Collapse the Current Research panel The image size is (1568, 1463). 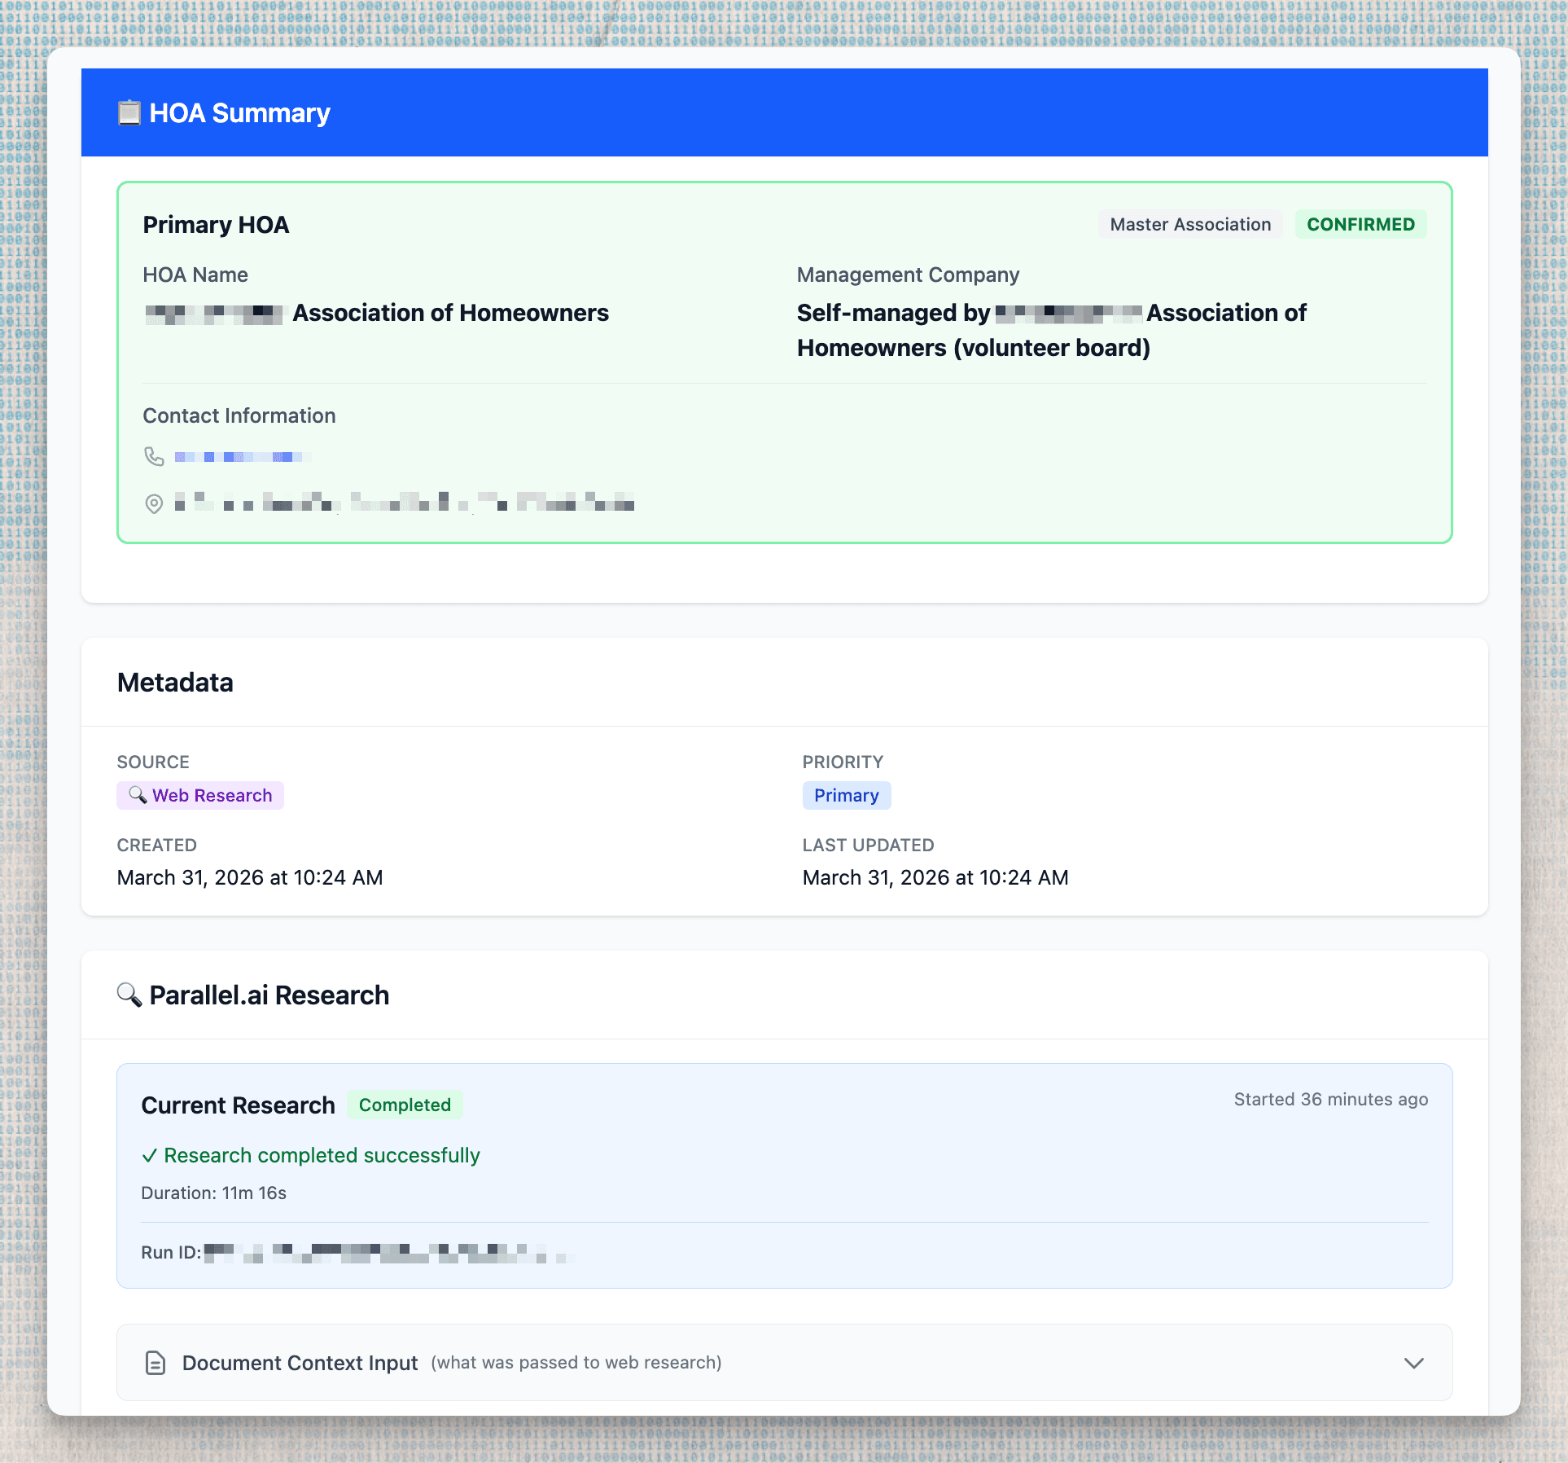[238, 1105]
